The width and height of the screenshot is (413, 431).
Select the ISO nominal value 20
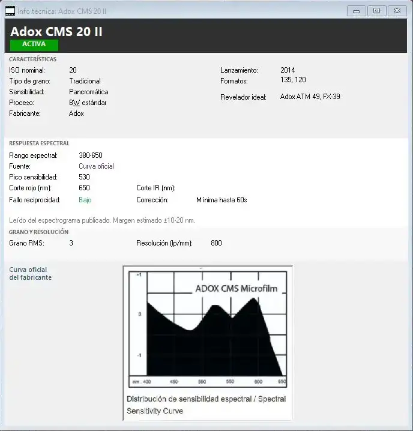[x=73, y=70]
